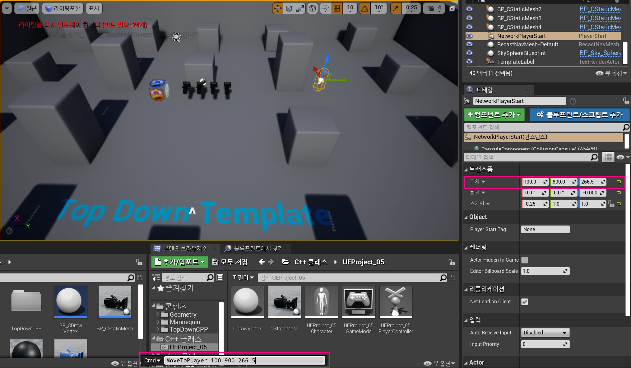
Task: Toggle rotation snapping angle icon
Action: [x=365, y=8]
